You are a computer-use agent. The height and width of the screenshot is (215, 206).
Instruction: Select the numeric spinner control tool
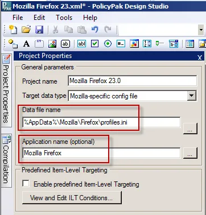[x=147, y=44]
